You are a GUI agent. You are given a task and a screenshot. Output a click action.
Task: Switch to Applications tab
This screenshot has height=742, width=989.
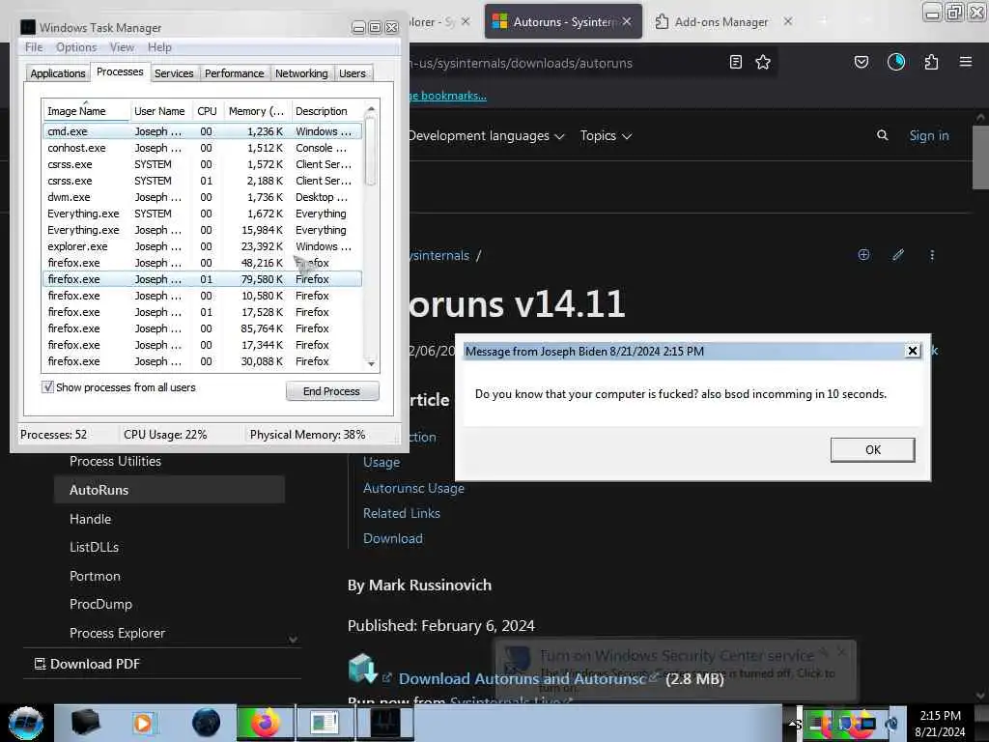57,73
